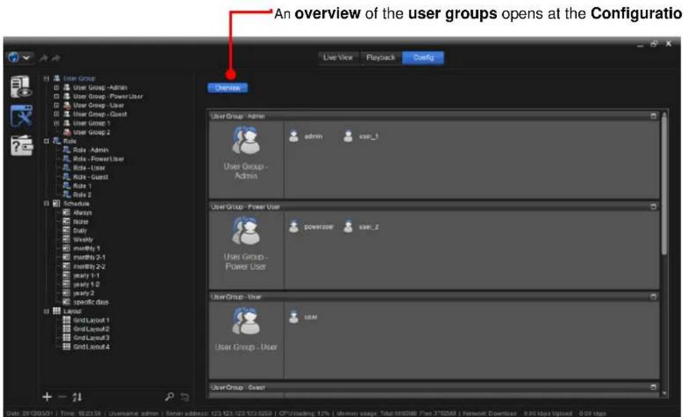Click the blue Overview button
Screen dimensions: 683x417
click(228, 88)
